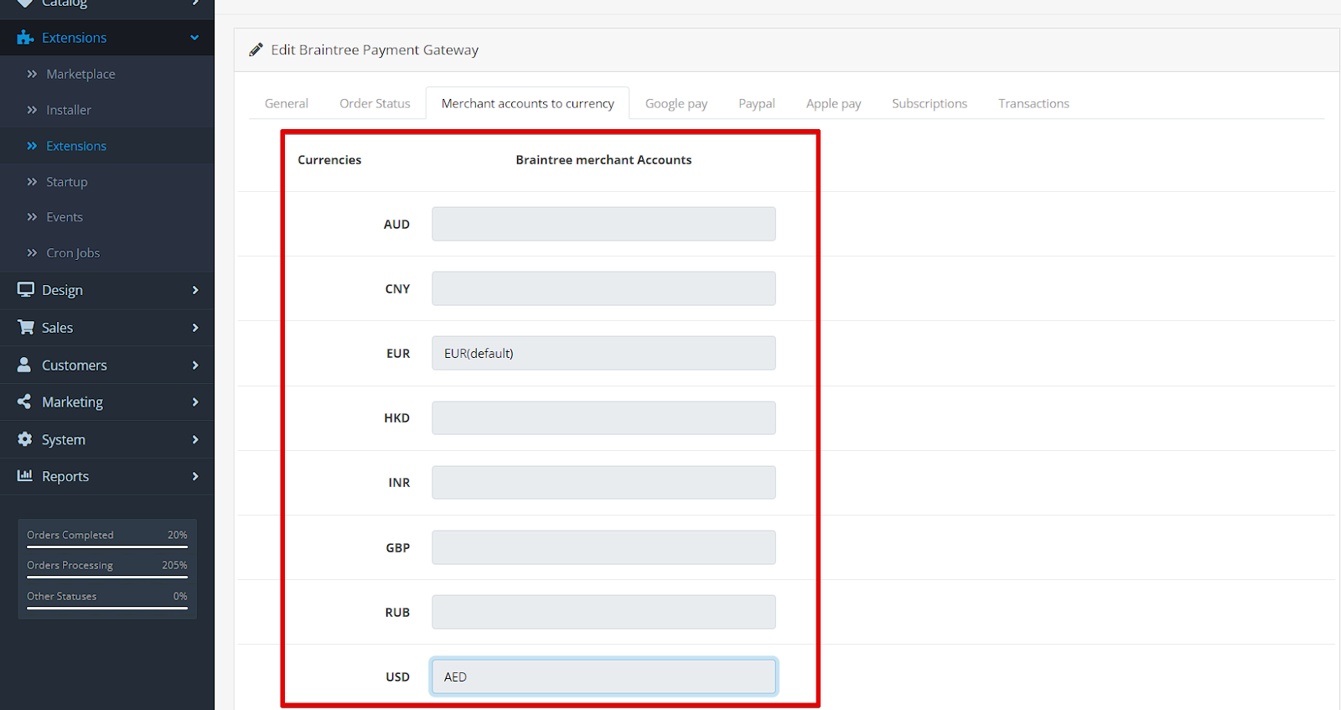Click the GBP currency label
1341x710 pixels.
point(397,547)
